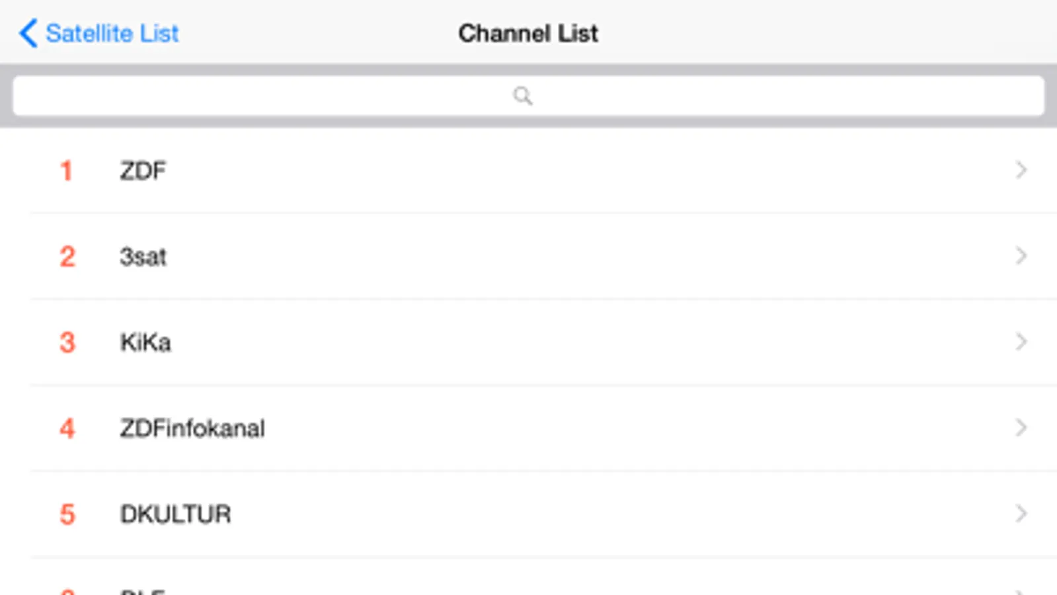Click the chevron on DKULTUR row
The image size is (1057, 595).
coord(1021,514)
